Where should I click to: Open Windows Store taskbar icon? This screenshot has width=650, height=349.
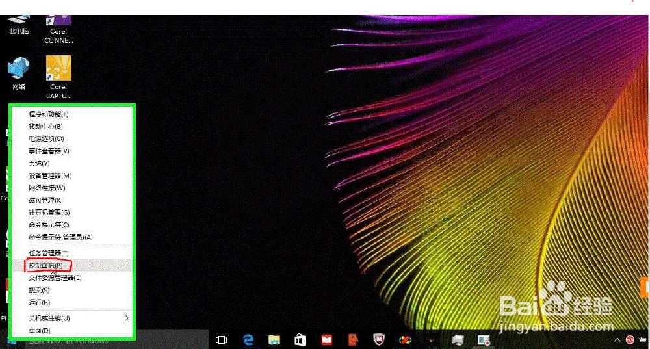(x=300, y=341)
